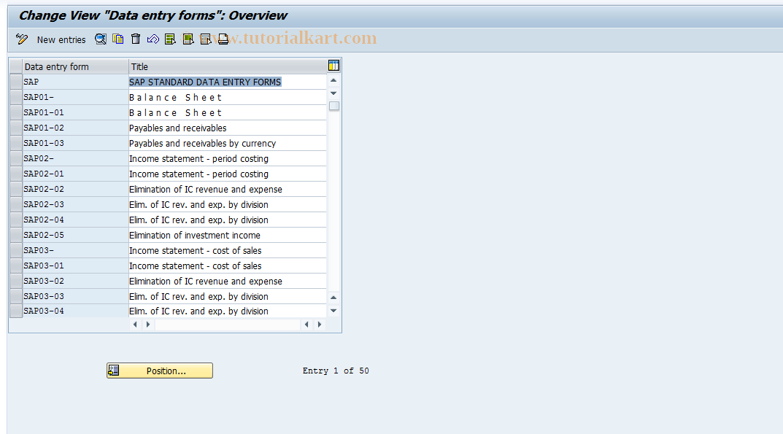Click Income statement cost of sales for SAP03-

(228, 250)
